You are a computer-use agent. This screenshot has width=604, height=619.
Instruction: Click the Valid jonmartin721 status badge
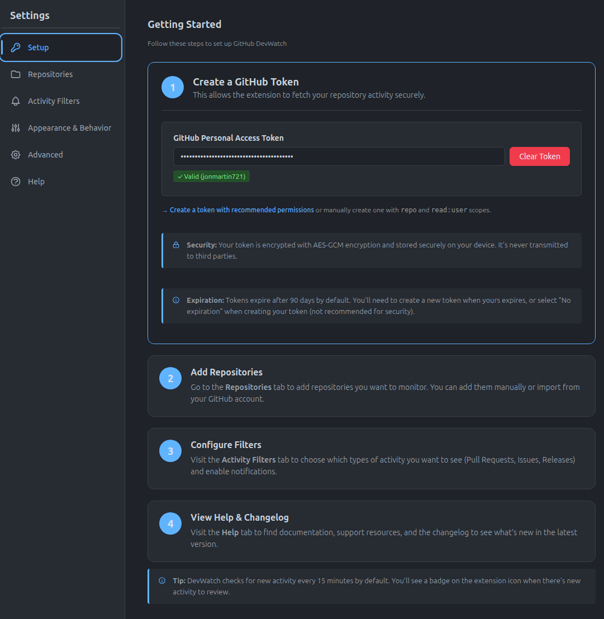click(211, 176)
